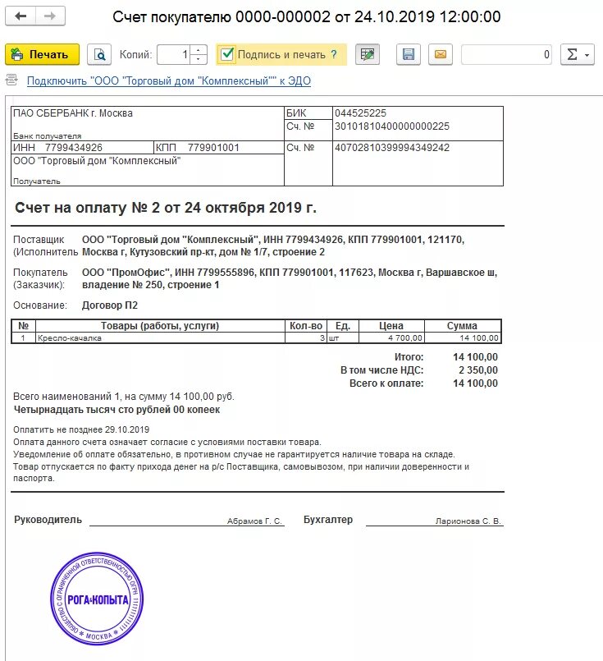Select the ИНН 7799434926 cell
The height and width of the screenshot is (661, 603).
pyautogui.click(x=83, y=148)
